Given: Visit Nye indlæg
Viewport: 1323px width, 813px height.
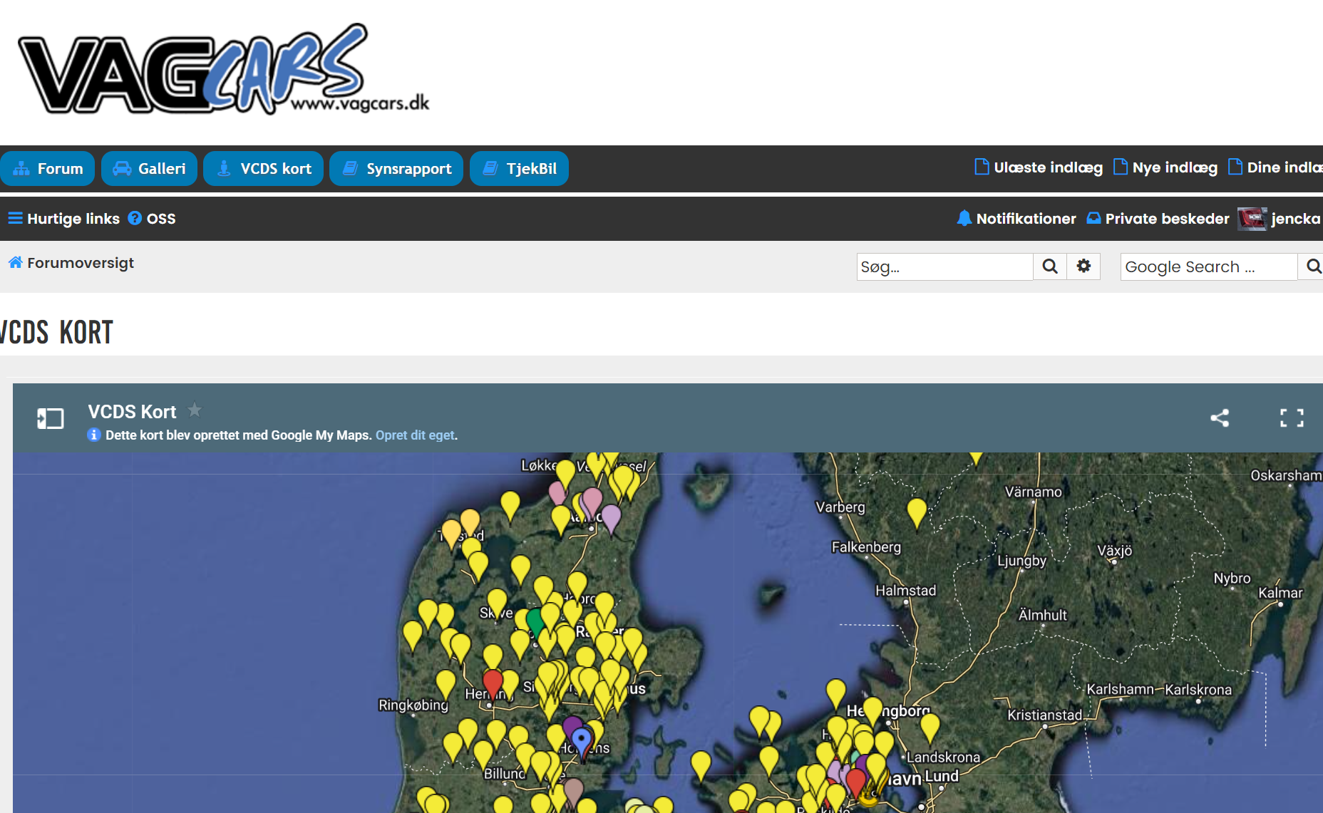Looking at the screenshot, I should pos(1165,167).
